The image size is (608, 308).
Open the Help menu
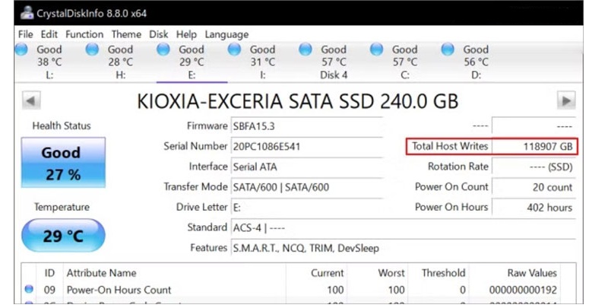click(186, 34)
